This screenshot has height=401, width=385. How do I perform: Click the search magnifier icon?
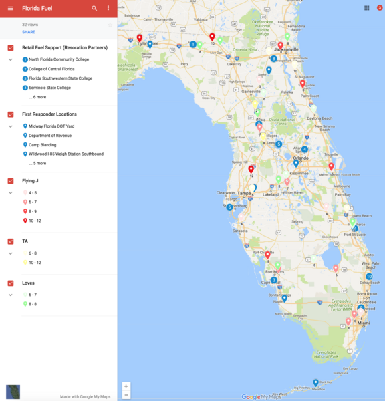(x=94, y=9)
